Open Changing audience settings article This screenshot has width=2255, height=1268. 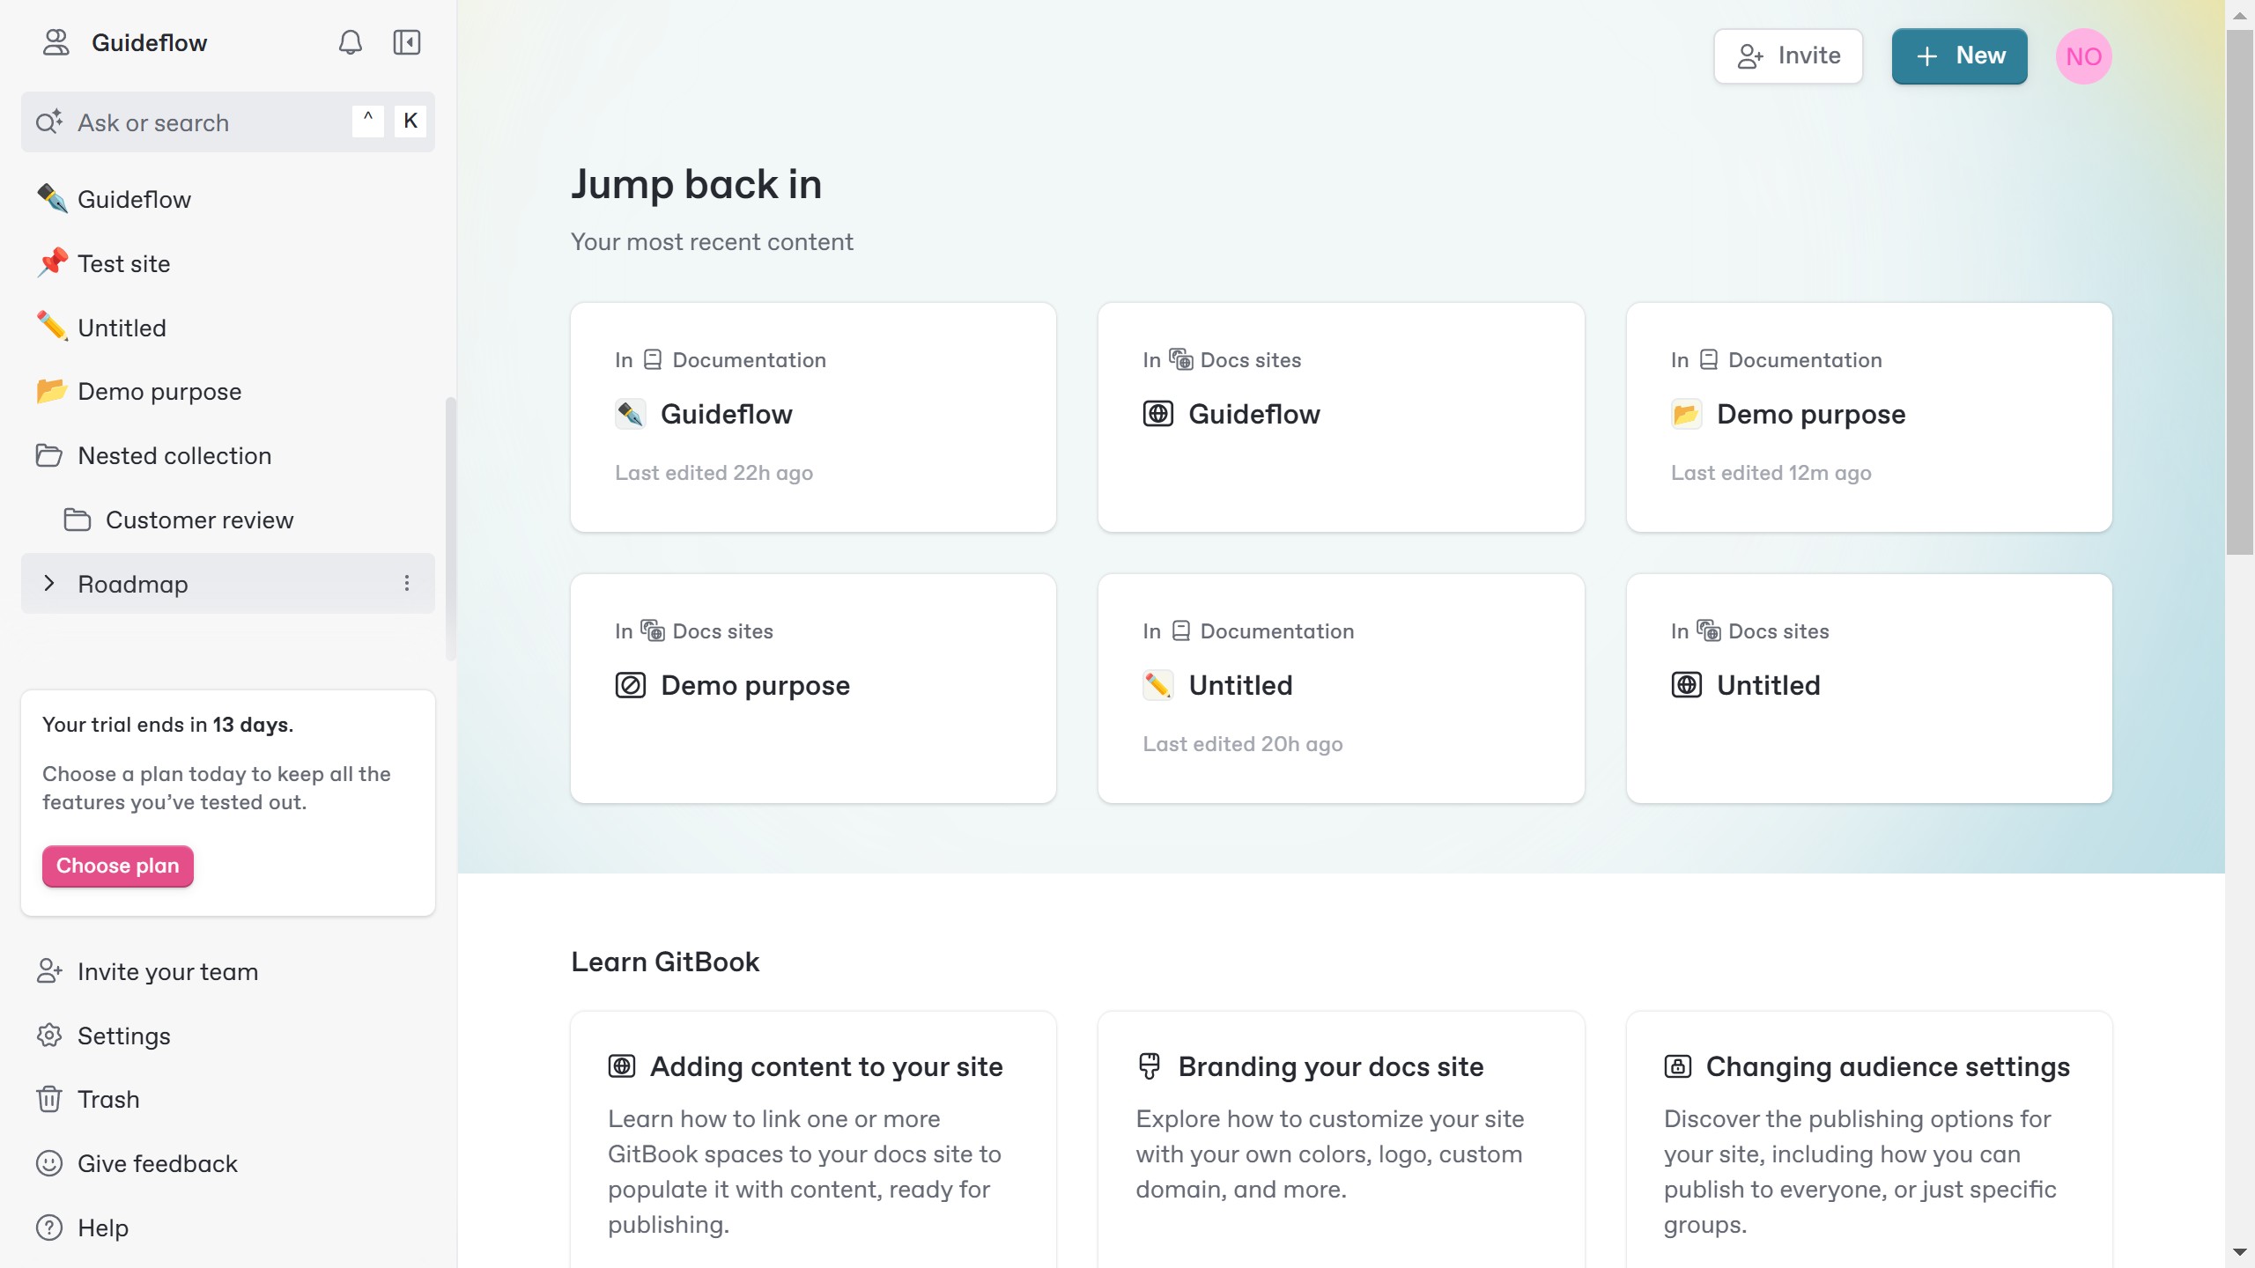pos(1869,1141)
